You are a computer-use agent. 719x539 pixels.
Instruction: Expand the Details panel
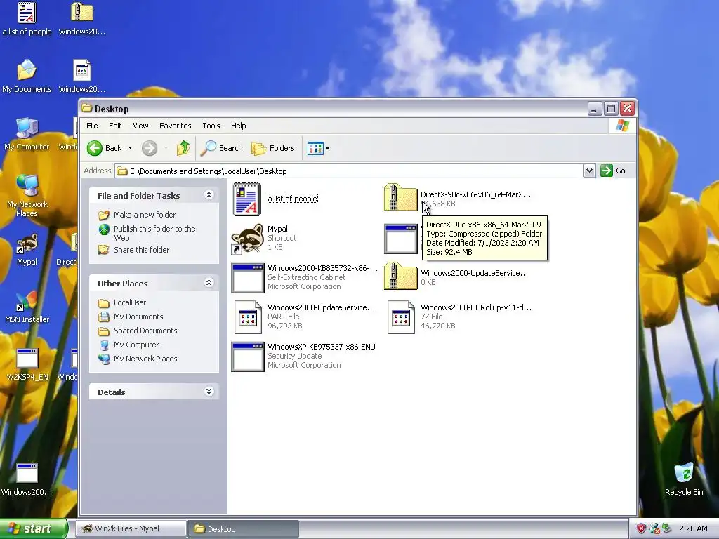(209, 392)
